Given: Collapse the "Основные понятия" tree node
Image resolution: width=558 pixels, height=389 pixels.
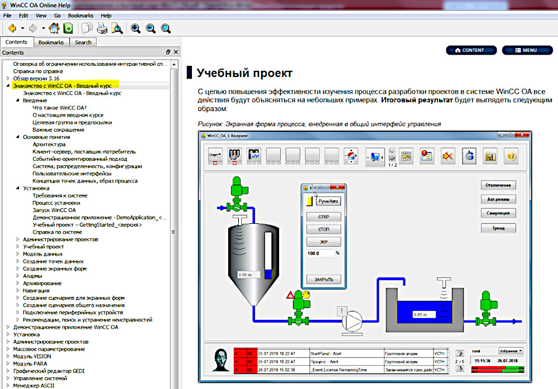Looking at the screenshot, I should (17, 137).
